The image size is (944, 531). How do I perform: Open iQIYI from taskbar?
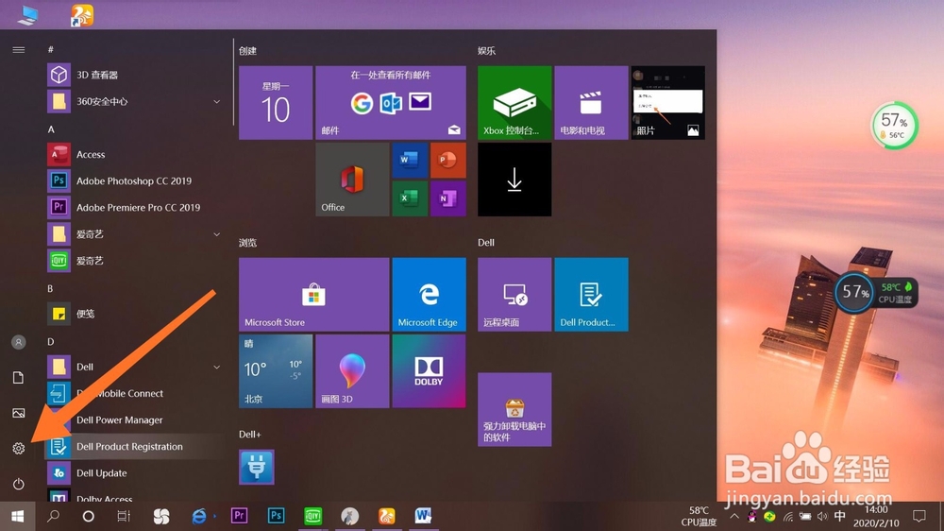click(x=312, y=516)
